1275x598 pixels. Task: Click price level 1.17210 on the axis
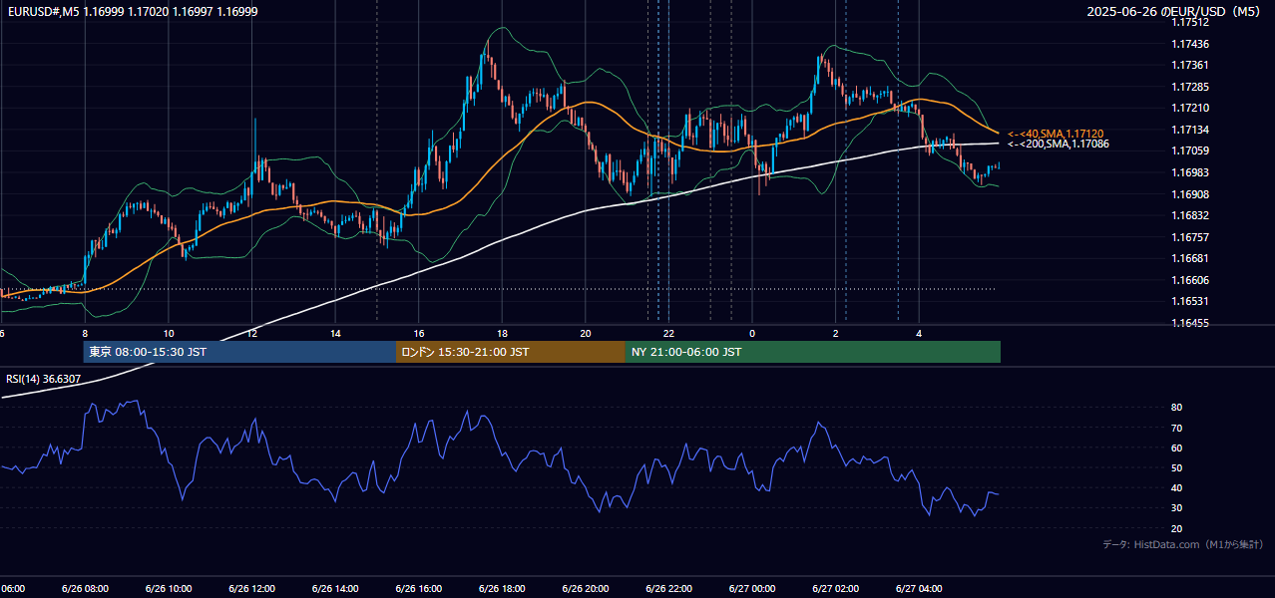click(x=1189, y=108)
